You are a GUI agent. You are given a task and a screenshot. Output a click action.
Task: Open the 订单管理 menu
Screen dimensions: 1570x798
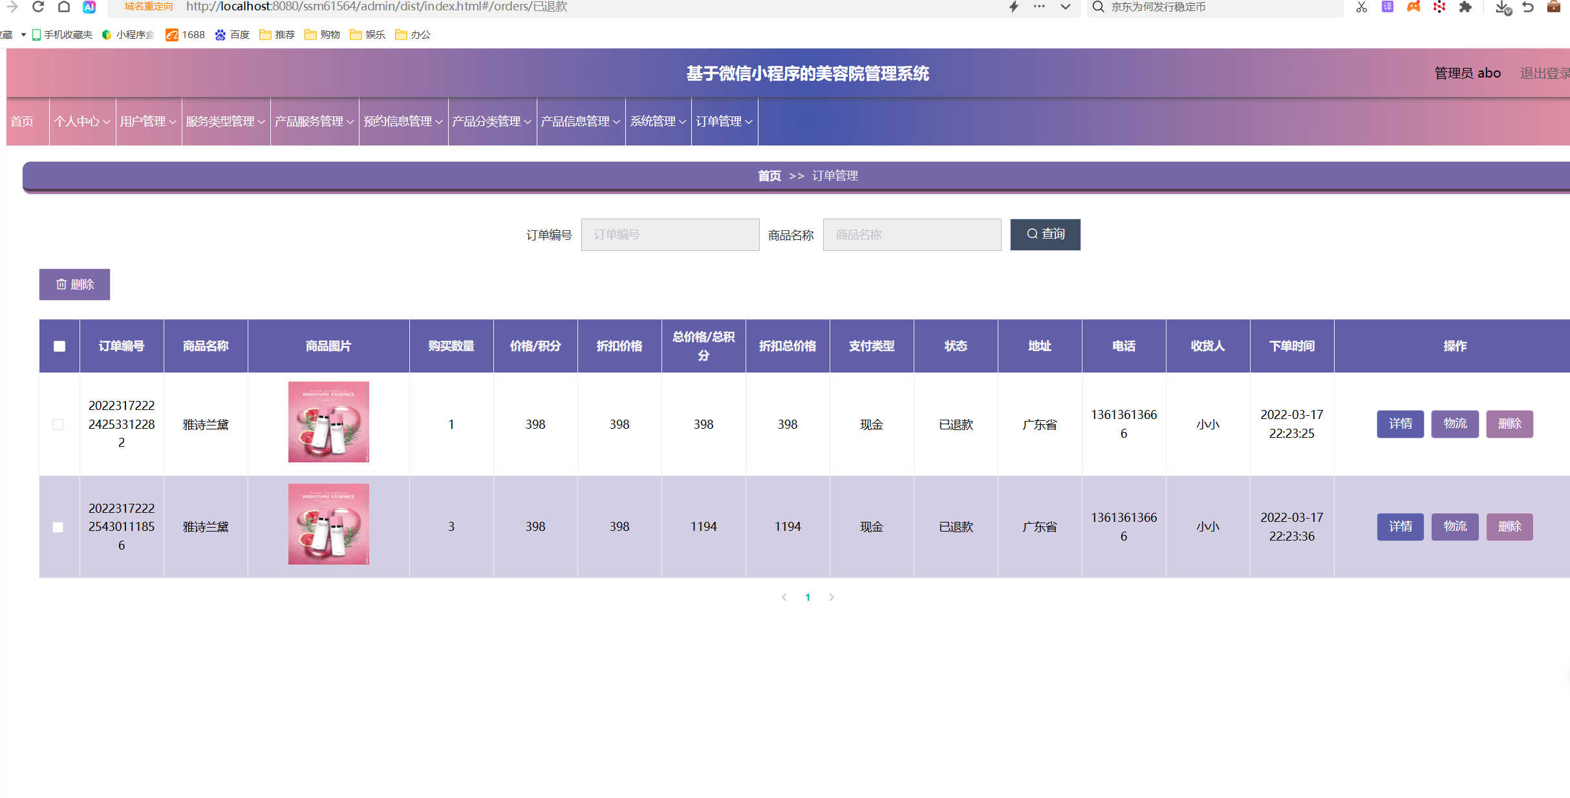point(725,122)
